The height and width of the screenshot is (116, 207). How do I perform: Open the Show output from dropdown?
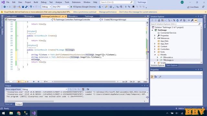[x=45, y=89]
